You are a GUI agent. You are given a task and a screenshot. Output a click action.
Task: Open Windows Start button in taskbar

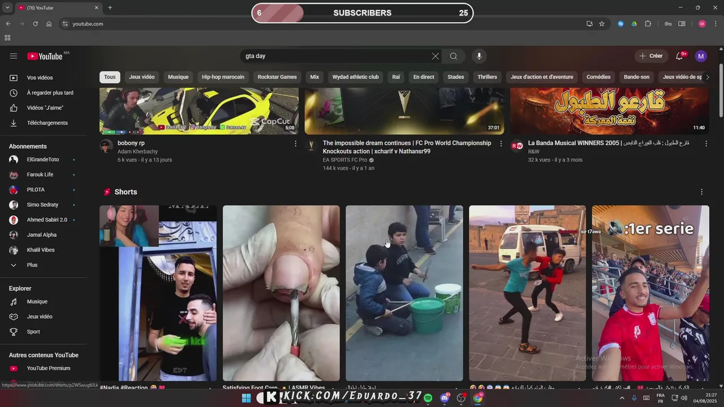click(246, 398)
